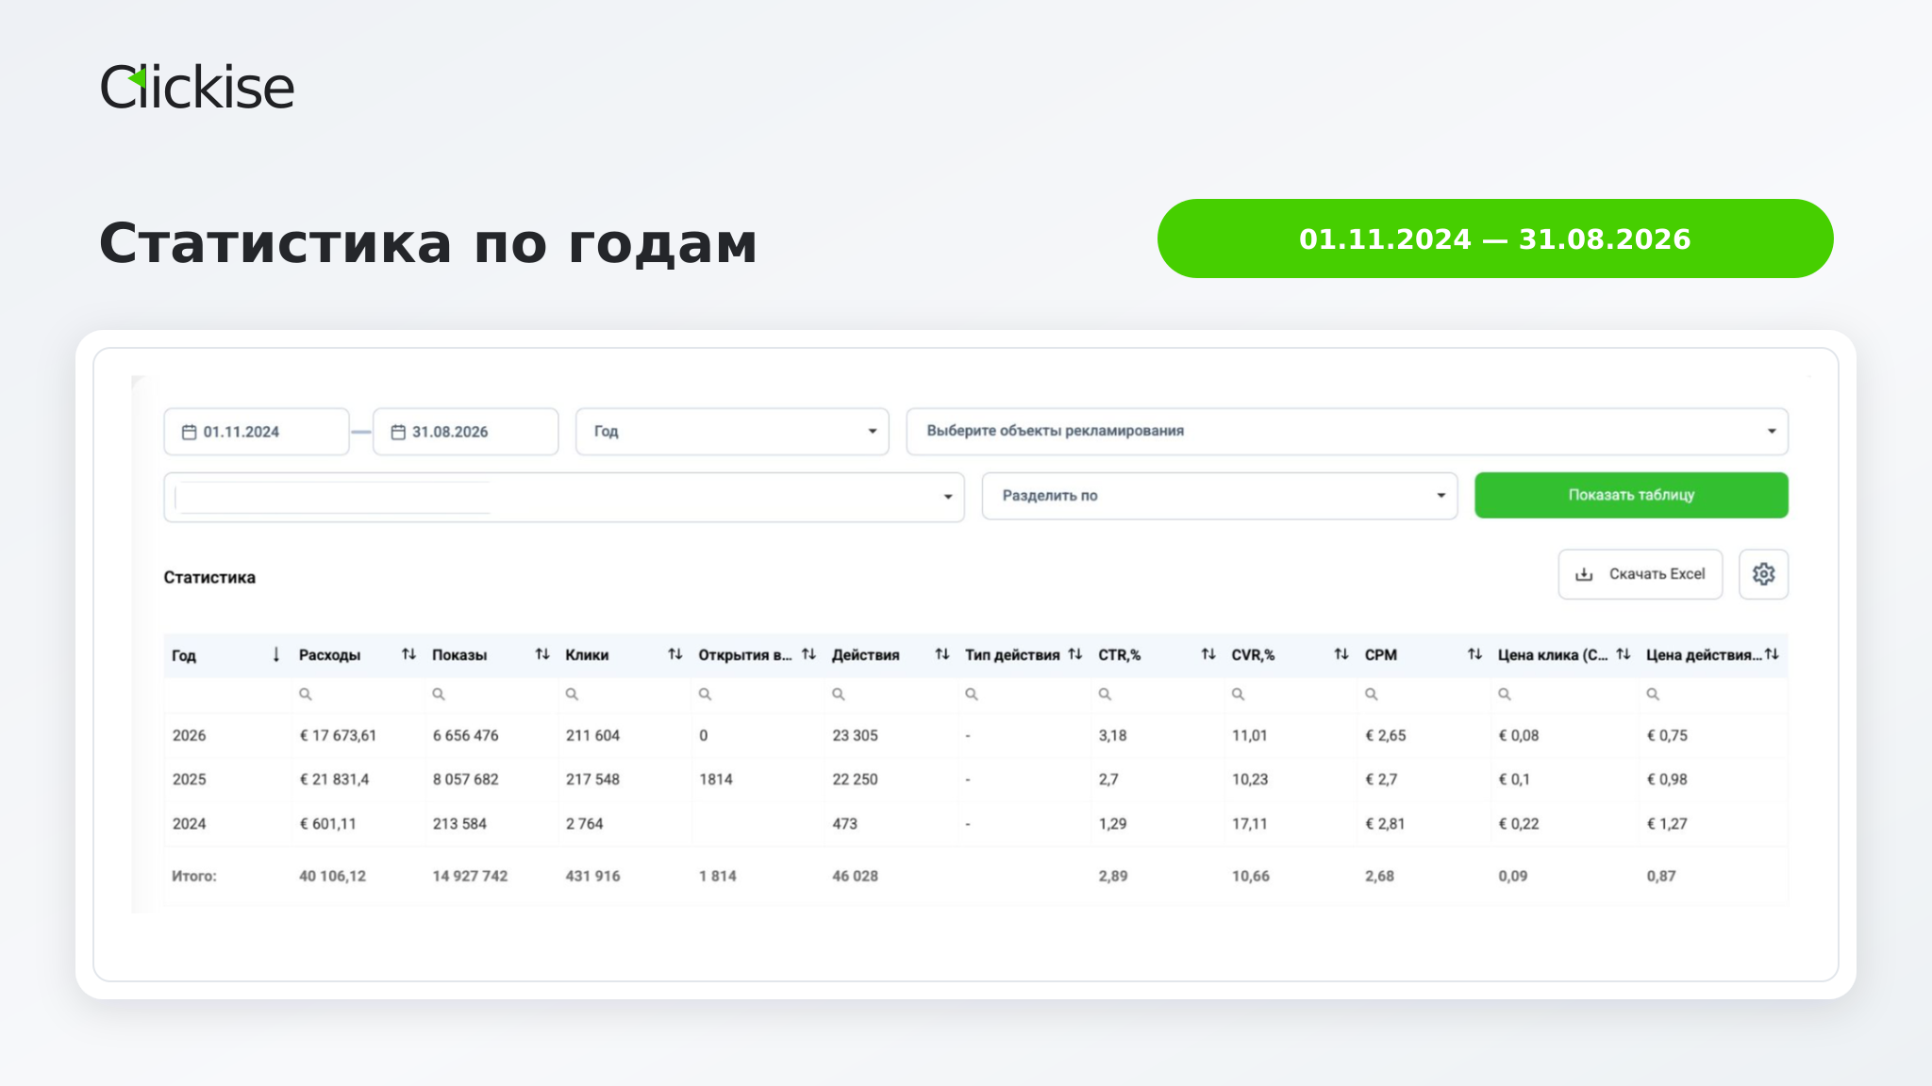
Task: Click the Статистика section heading
Action: point(209,577)
